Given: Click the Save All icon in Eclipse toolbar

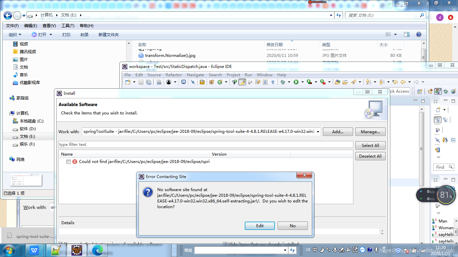Looking at the screenshot, I should click(x=149, y=82).
